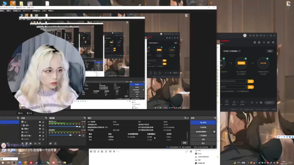
Task: Click scissors screenshot icon in chat toolbar
Action: pos(98,151)
